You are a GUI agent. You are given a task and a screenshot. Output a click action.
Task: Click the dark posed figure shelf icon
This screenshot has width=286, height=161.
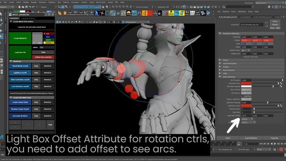(x=102, y=13)
